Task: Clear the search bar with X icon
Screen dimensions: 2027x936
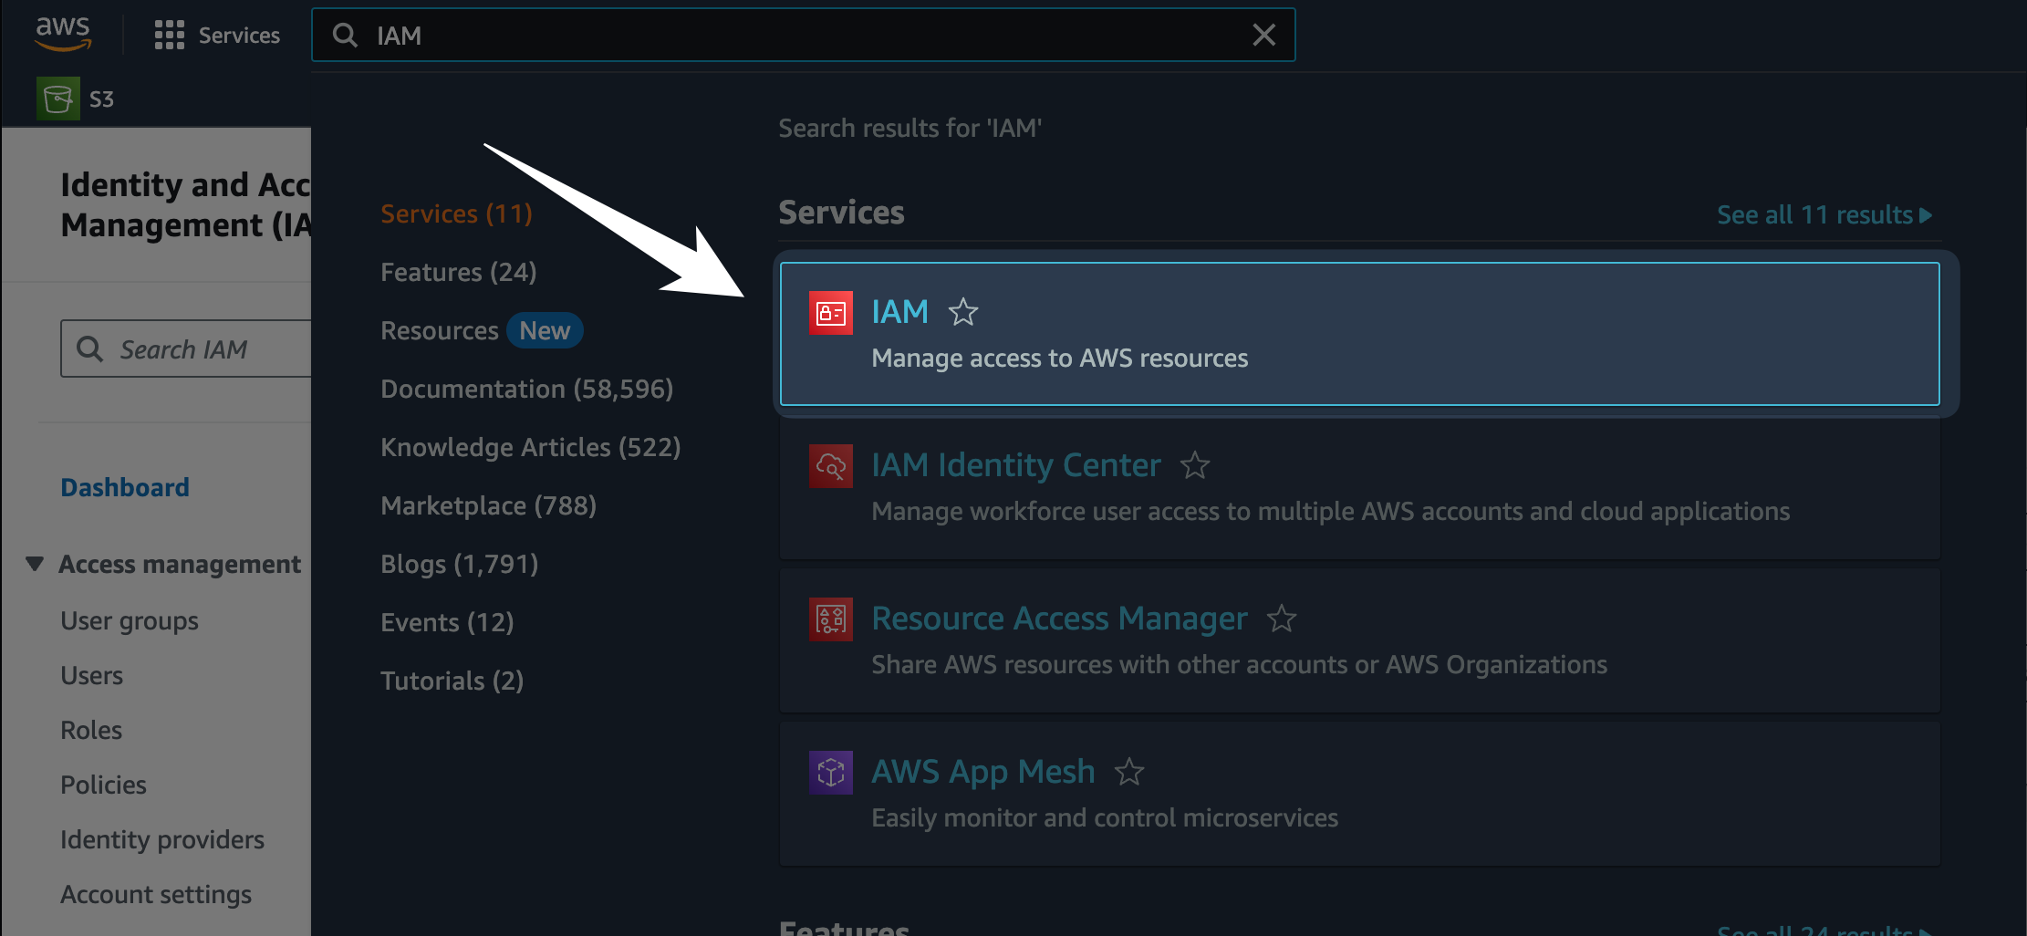Action: pyautogui.click(x=1263, y=36)
